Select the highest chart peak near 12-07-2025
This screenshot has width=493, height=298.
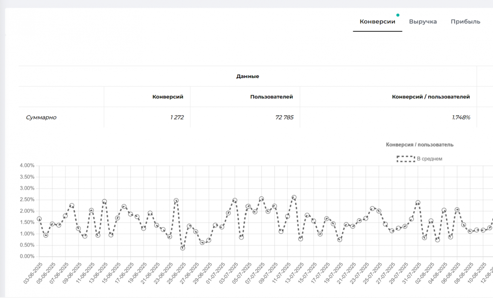coord(294,198)
